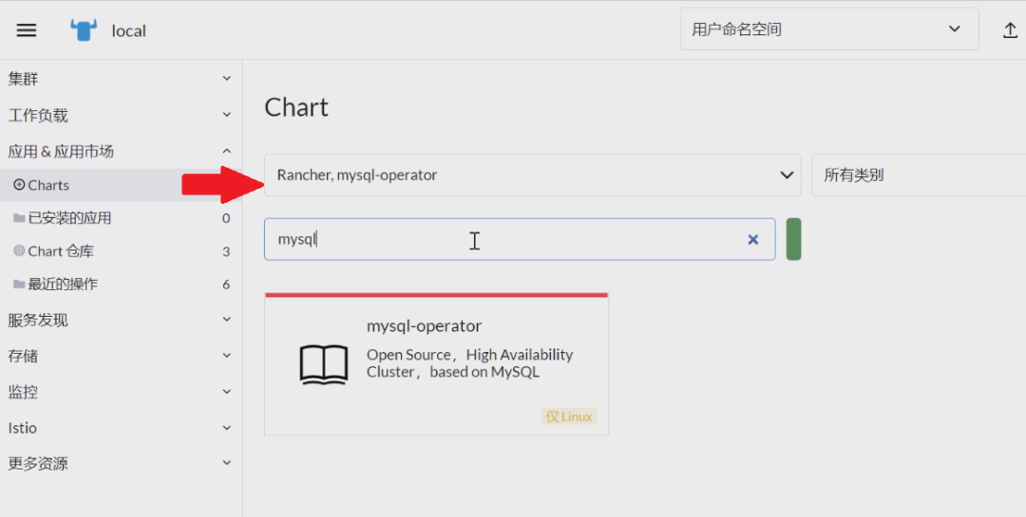Select Charts in the sidebar
This screenshot has height=517, width=1026.
pyautogui.click(x=121, y=185)
